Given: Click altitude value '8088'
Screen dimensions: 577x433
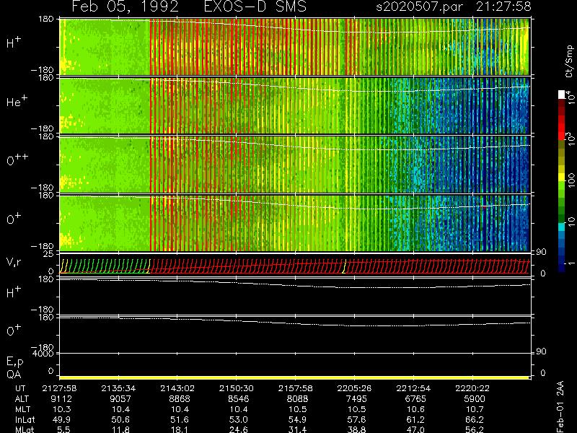Looking at the screenshot, I should click(297, 399).
